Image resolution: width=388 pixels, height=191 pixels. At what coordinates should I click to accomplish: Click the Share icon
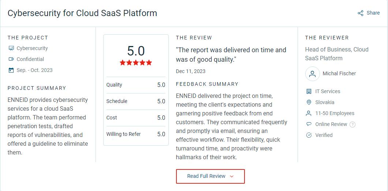click(x=361, y=13)
